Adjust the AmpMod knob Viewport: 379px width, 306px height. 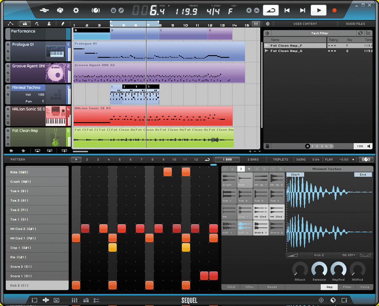[x=338, y=269]
